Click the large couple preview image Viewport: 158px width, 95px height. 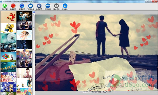coord(96,52)
